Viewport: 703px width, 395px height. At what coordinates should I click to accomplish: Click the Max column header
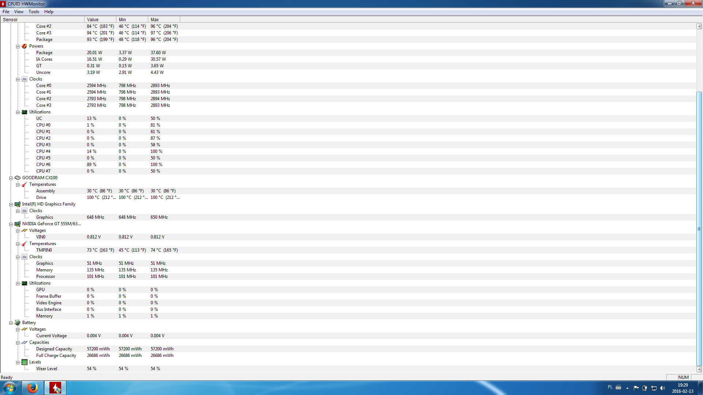pos(164,20)
